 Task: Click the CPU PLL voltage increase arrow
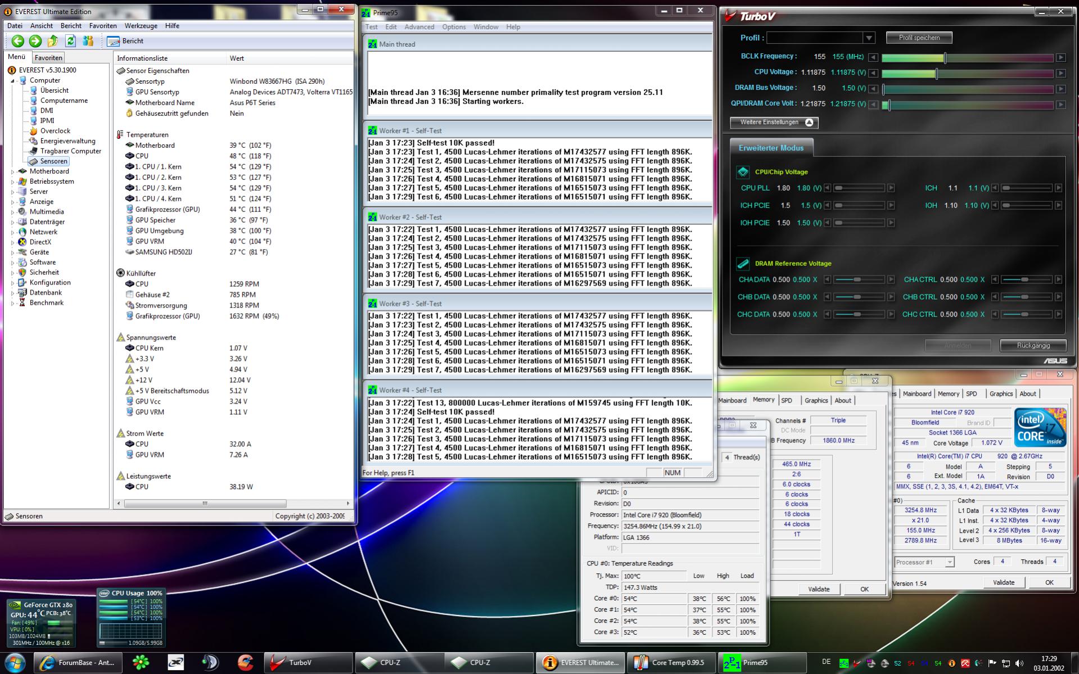pyautogui.click(x=891, y=188)
